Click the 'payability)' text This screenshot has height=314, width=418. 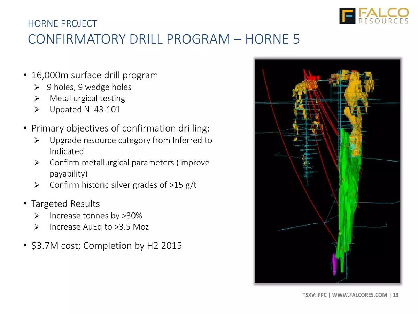[68, 174]
